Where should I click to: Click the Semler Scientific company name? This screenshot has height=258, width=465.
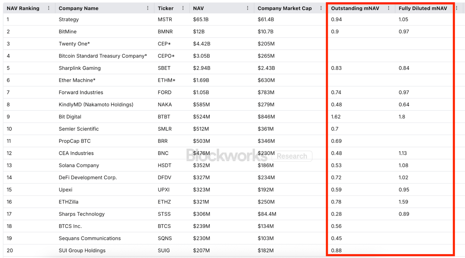coord(79,129)
